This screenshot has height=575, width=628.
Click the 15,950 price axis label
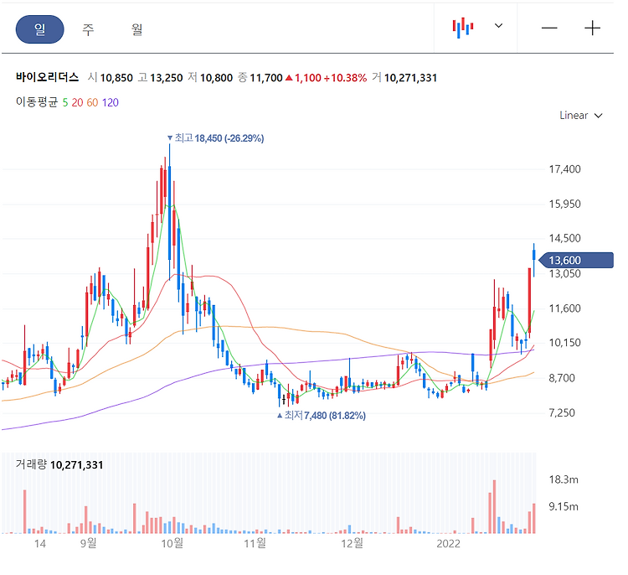[564, 204]
